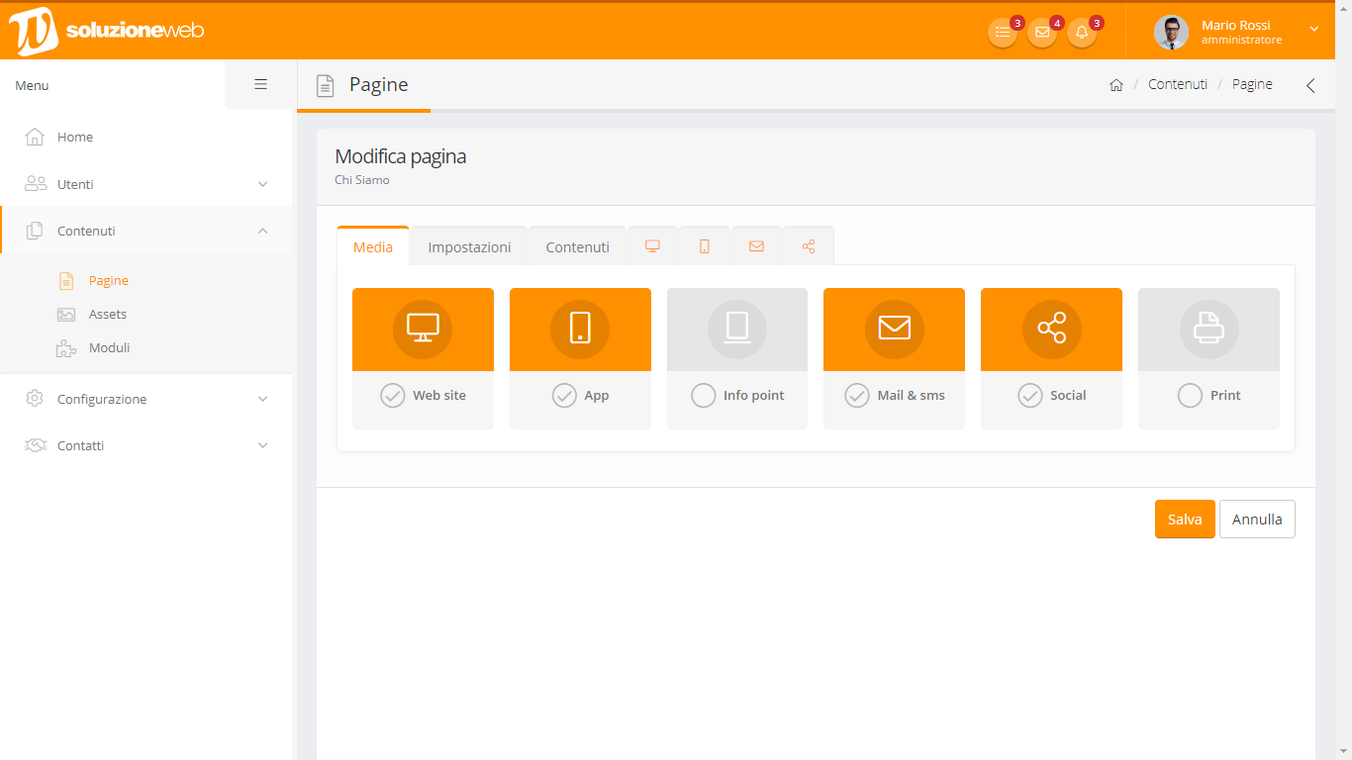The height and width of the screenshot is (760, 1352).
Task: Enable the Print media option
Action: pos(1190,396)
